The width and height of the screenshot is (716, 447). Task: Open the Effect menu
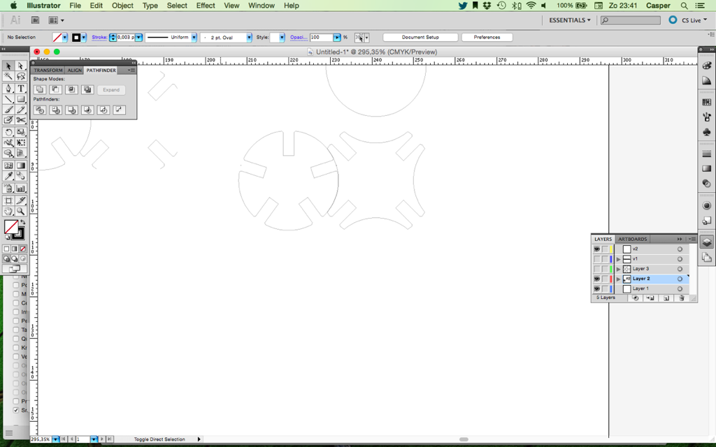[206, 6]
